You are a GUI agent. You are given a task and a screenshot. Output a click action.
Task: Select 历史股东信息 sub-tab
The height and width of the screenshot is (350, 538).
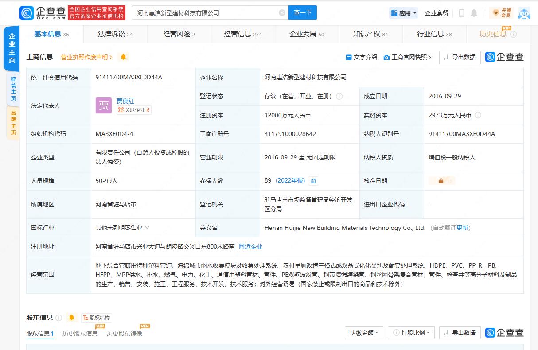80,334
